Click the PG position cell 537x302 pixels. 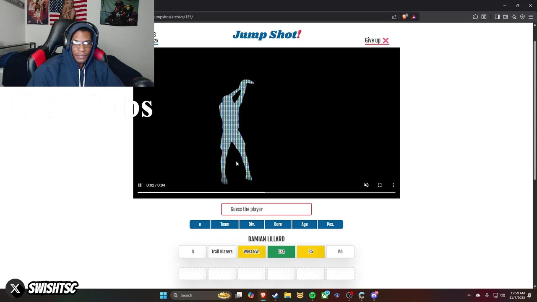[x=340, y=252]
